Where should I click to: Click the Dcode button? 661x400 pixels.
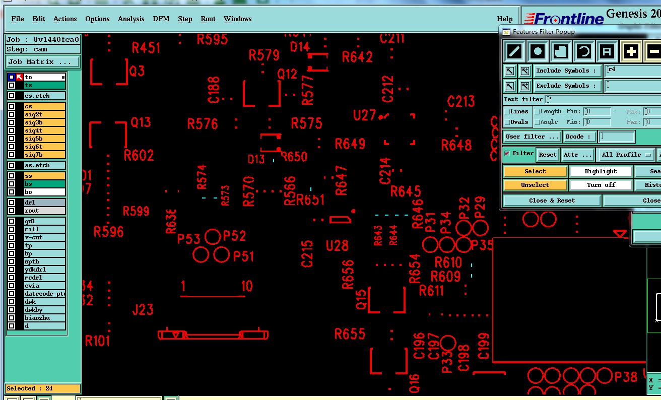click(x=579, y=137)
